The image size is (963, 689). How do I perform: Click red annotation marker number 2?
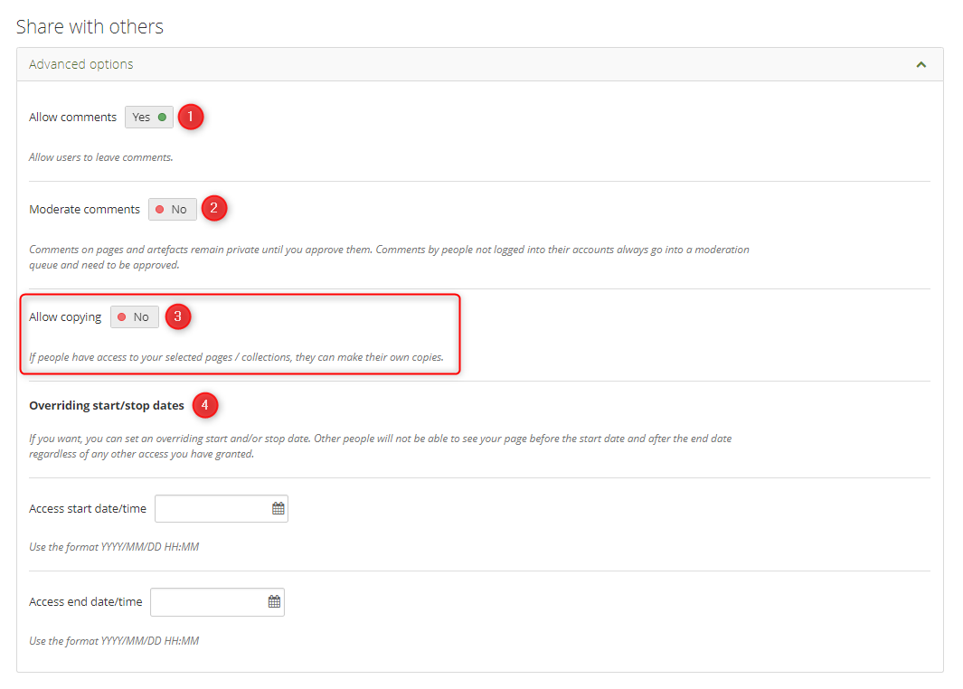213,209
